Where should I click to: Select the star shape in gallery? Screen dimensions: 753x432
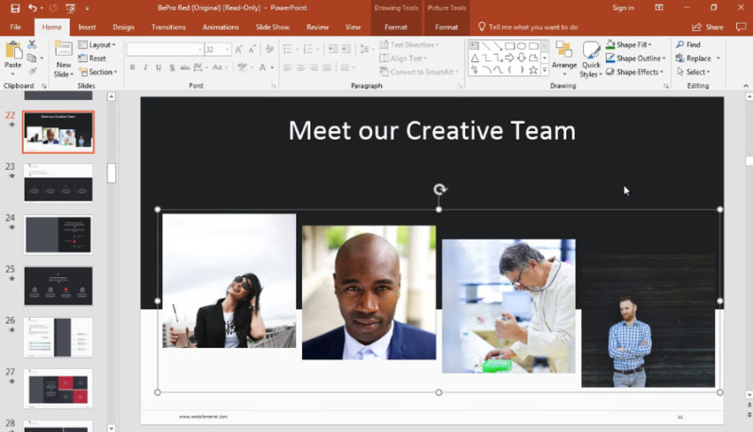point(533,70)
